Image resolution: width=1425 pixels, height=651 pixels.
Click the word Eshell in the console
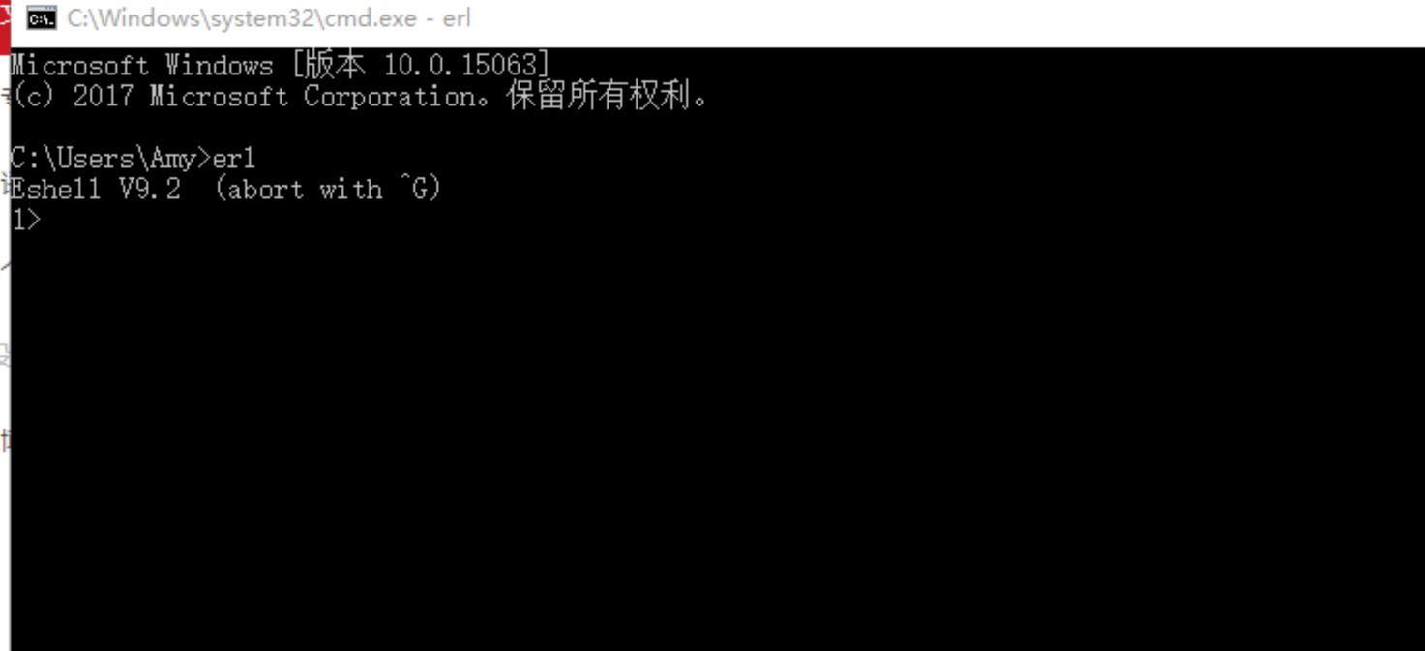56,189
